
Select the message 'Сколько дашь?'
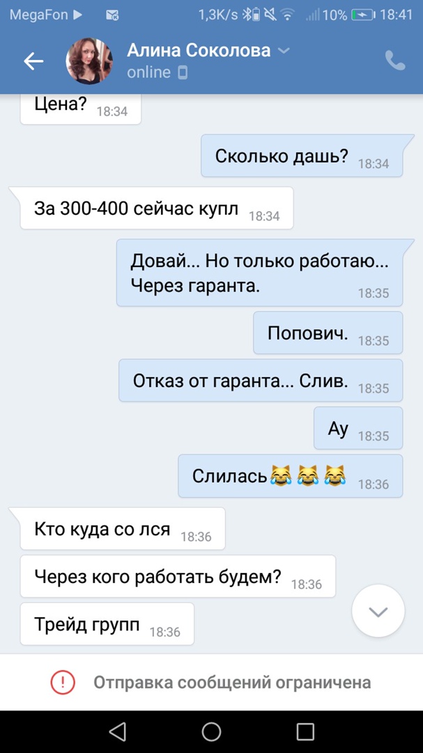tap(302, 156)
